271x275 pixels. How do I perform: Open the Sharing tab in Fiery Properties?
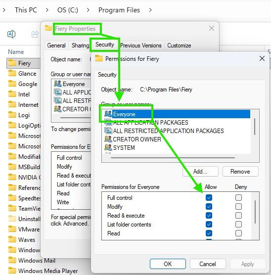coord(80,46)
